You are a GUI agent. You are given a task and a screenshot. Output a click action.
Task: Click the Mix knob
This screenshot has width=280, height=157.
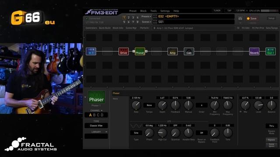[245, 105]
